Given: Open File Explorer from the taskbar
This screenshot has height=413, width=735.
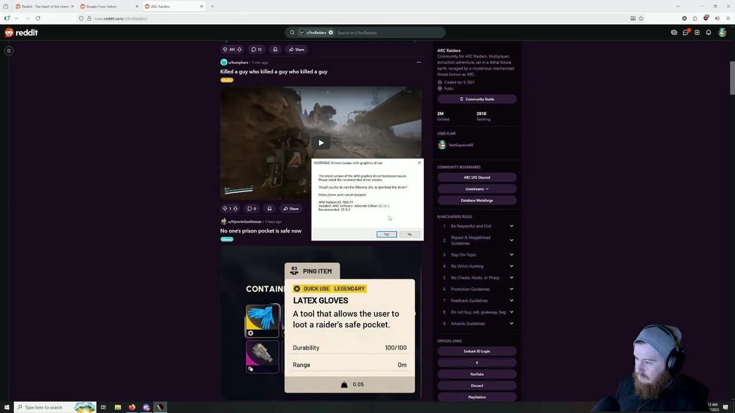Looking at the screenshot, I should (x=118, y=407).
